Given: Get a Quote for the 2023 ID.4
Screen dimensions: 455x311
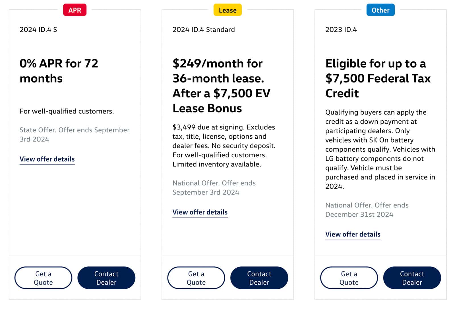Looking at the screenshot, I should pos(349,278).
